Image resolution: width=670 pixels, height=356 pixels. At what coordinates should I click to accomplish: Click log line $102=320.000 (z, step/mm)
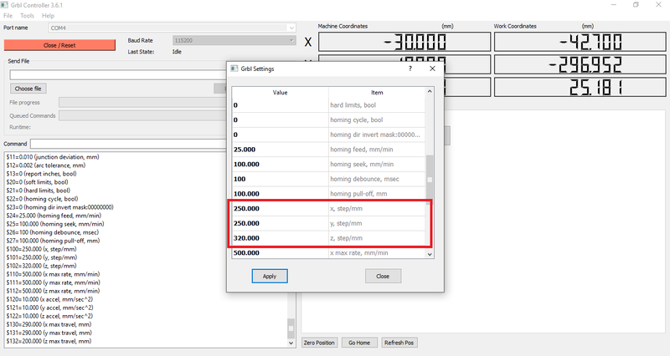pos(41,266)
